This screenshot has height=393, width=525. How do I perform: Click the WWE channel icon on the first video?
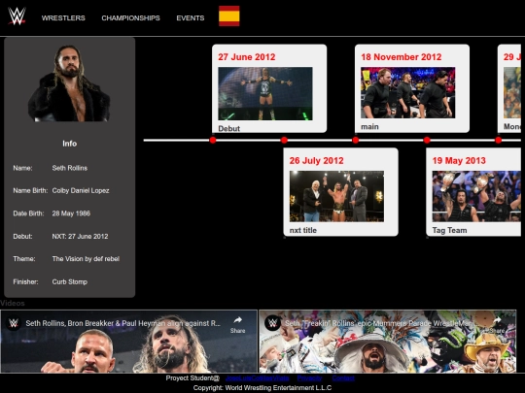14,323
